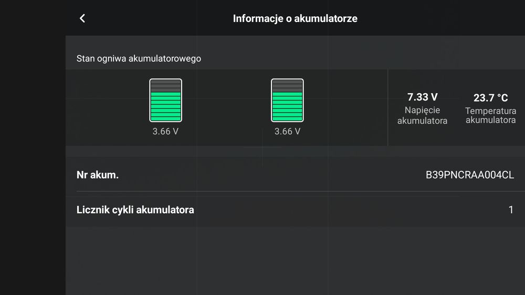Click the first cell's 3.66 V reading

pos(165,132)
